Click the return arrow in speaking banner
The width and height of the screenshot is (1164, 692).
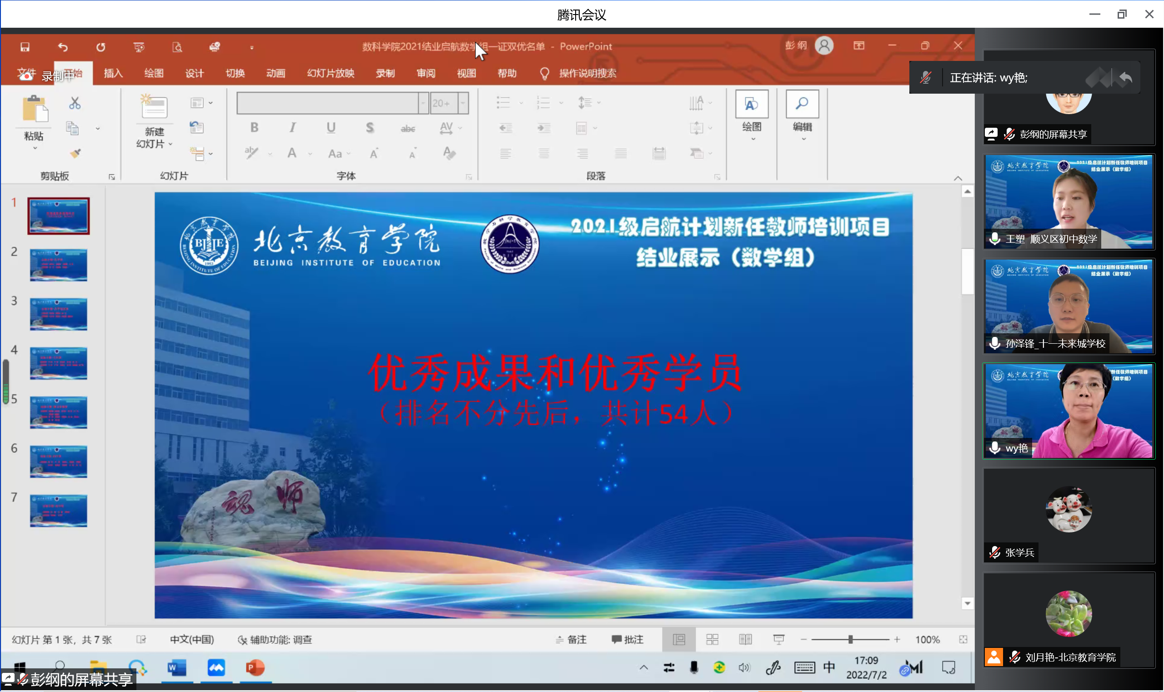[1126, 77]
